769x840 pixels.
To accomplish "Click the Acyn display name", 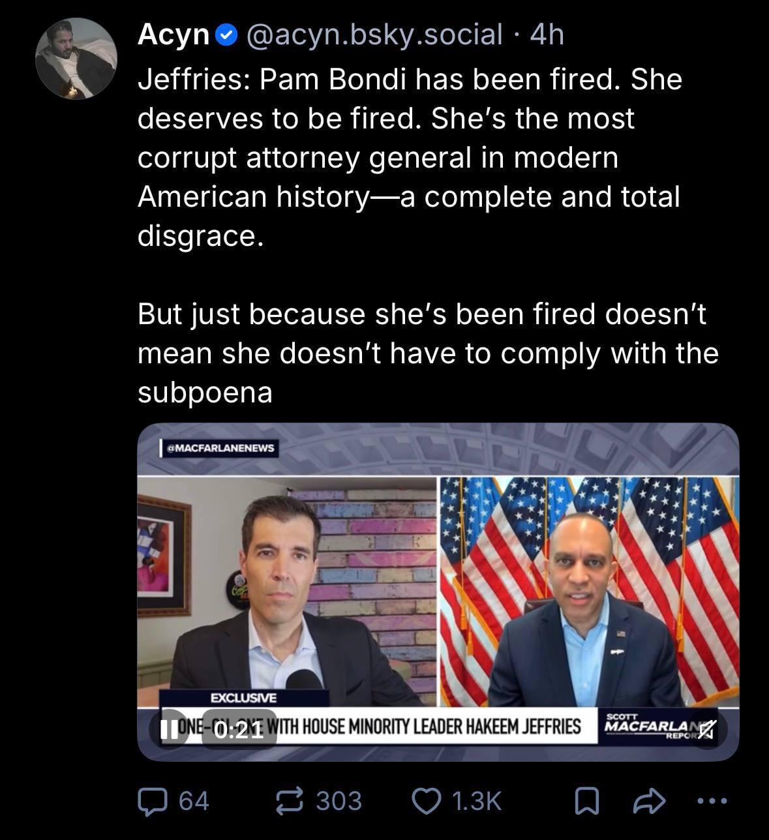I will click(173, 35).
